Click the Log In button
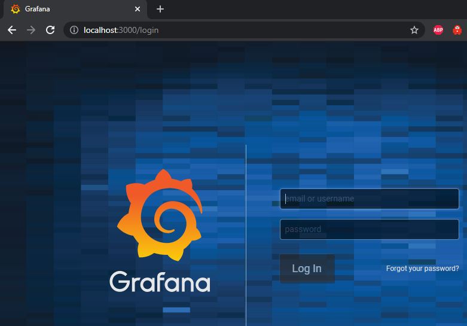This screenshot has width=467, height=326. [x=307, y=269]
